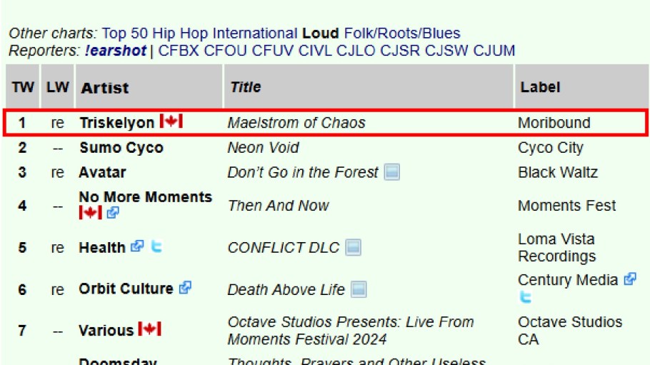This screenshot has width=650, height=365.
Task: Click the CJUM reporter link
Action: [493, 51]
